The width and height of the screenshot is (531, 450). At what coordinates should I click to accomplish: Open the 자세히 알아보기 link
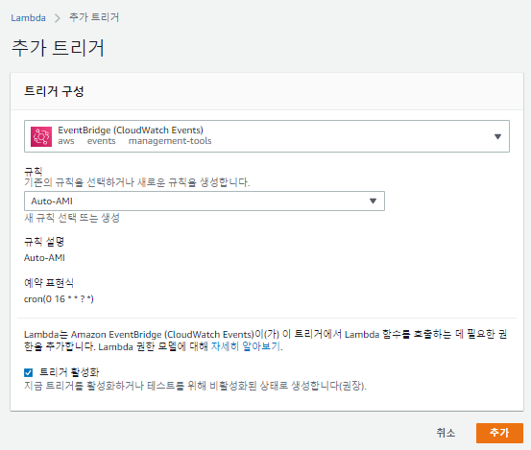point(247,346)
